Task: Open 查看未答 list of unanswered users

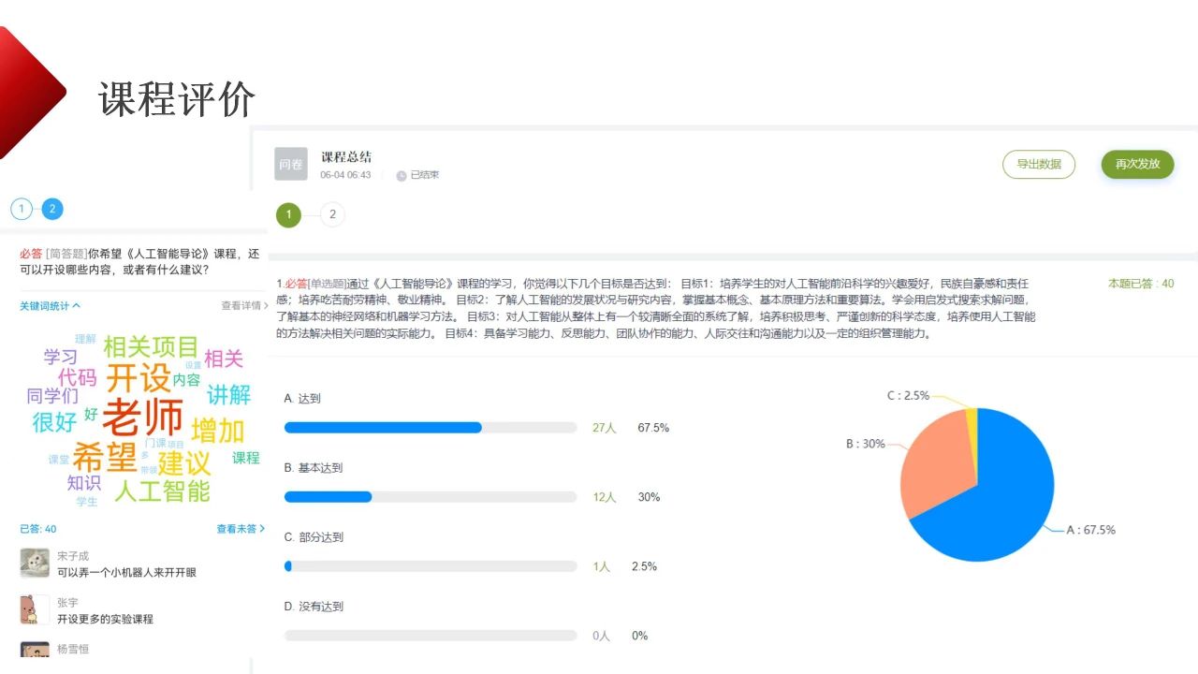Action: pyautogui.click(x=241, y=529)
